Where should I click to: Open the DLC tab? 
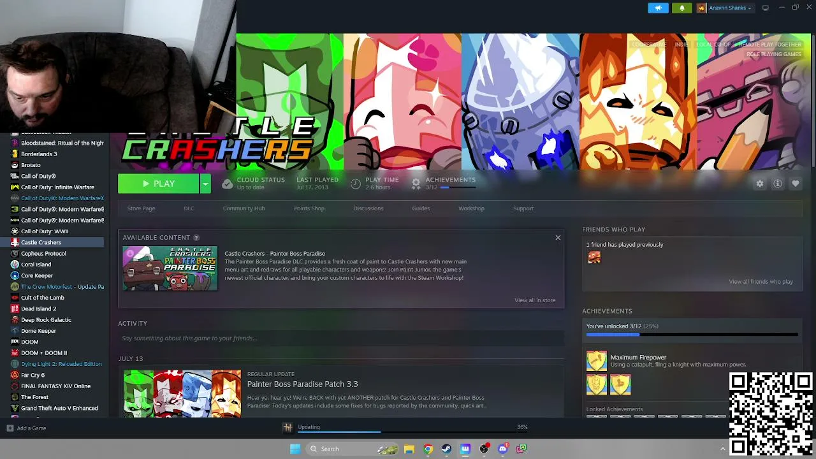[189, 208]
